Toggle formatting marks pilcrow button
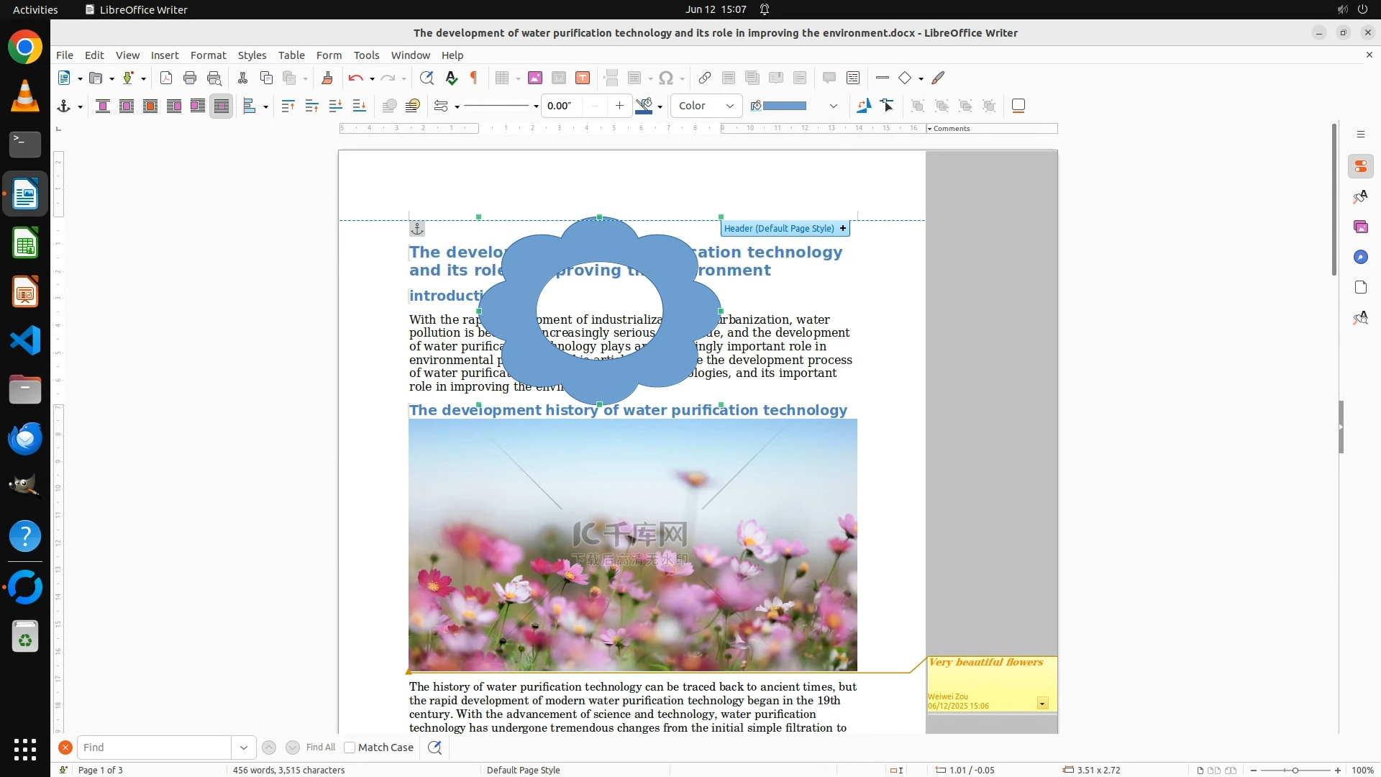 474,78
